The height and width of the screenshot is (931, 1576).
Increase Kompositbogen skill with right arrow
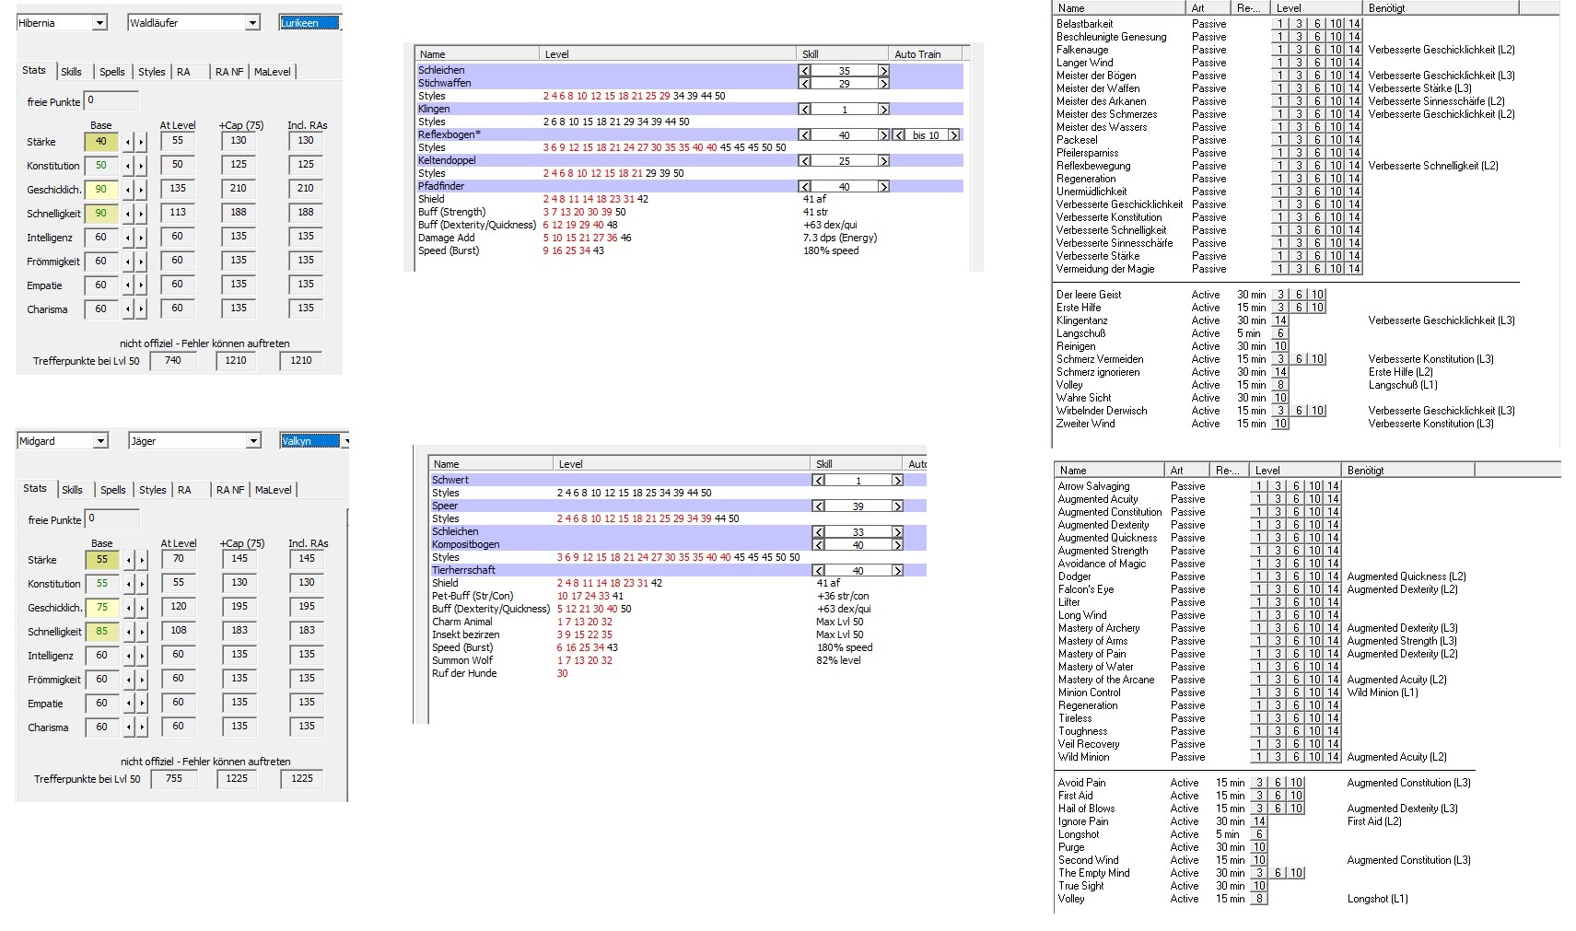tap(897, 545)
